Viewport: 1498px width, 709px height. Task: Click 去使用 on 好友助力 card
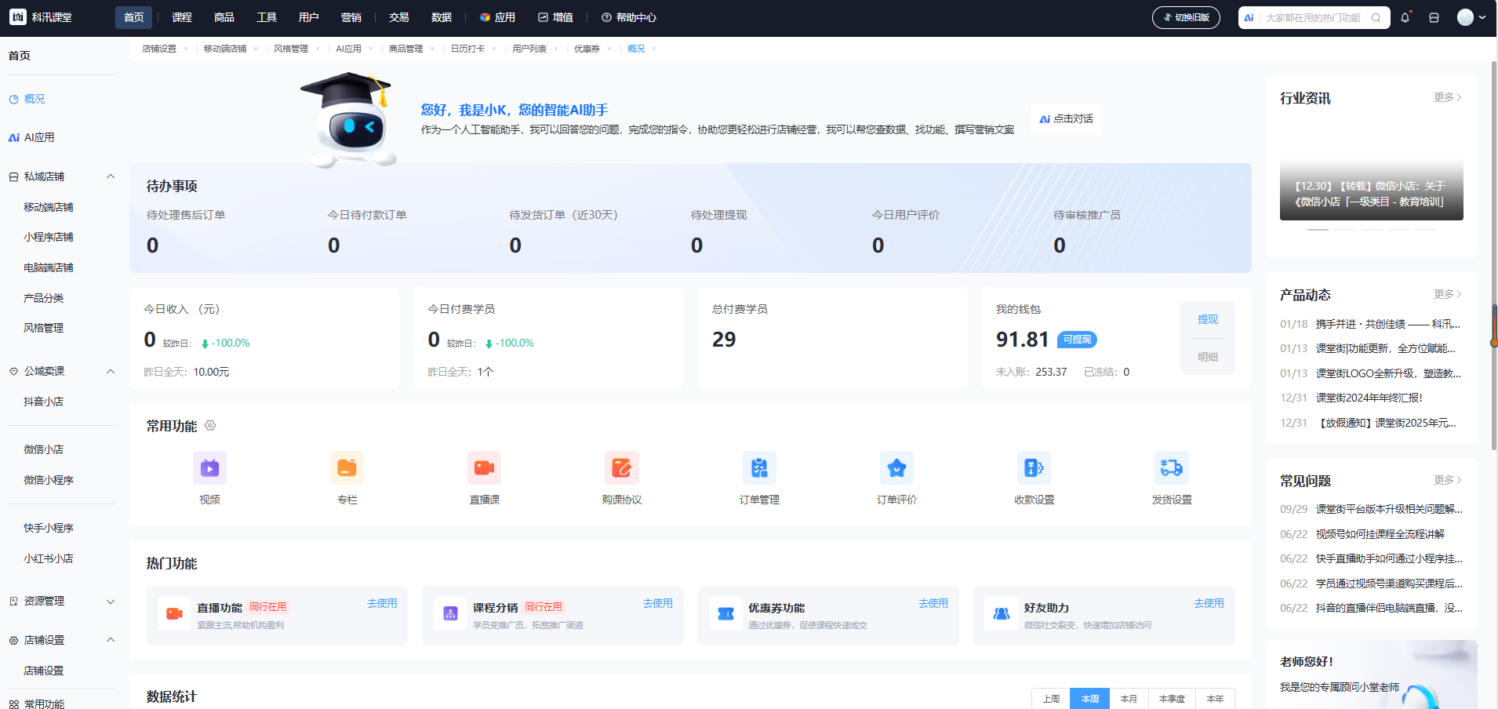pos(1209,603)
